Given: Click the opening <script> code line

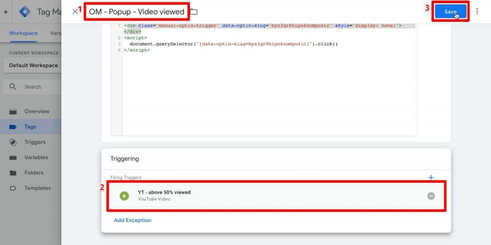Looking at the screenshot, I should pos(135,38).
